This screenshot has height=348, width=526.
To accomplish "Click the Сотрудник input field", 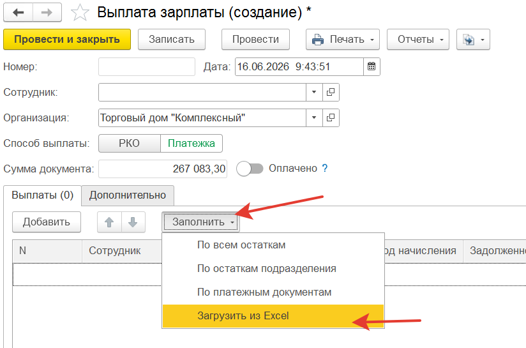I will click(x=202, y=92).
